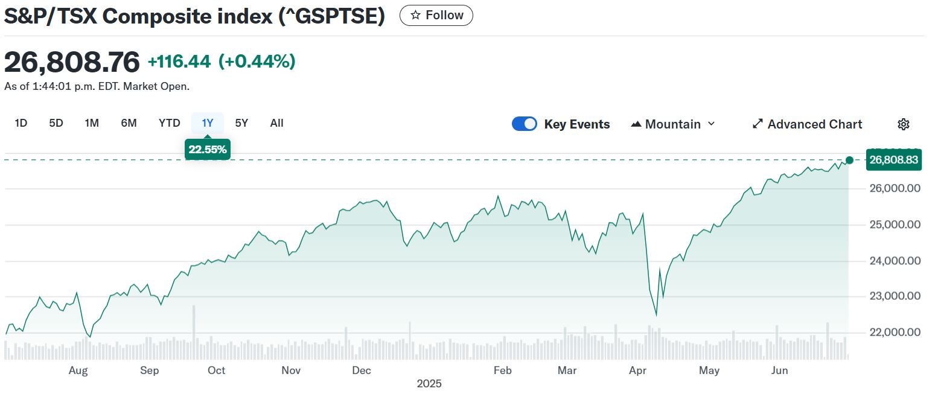Select the 1Y time range tab
Viewport: 938px width, 397px height.
click(x=208, y=123)
